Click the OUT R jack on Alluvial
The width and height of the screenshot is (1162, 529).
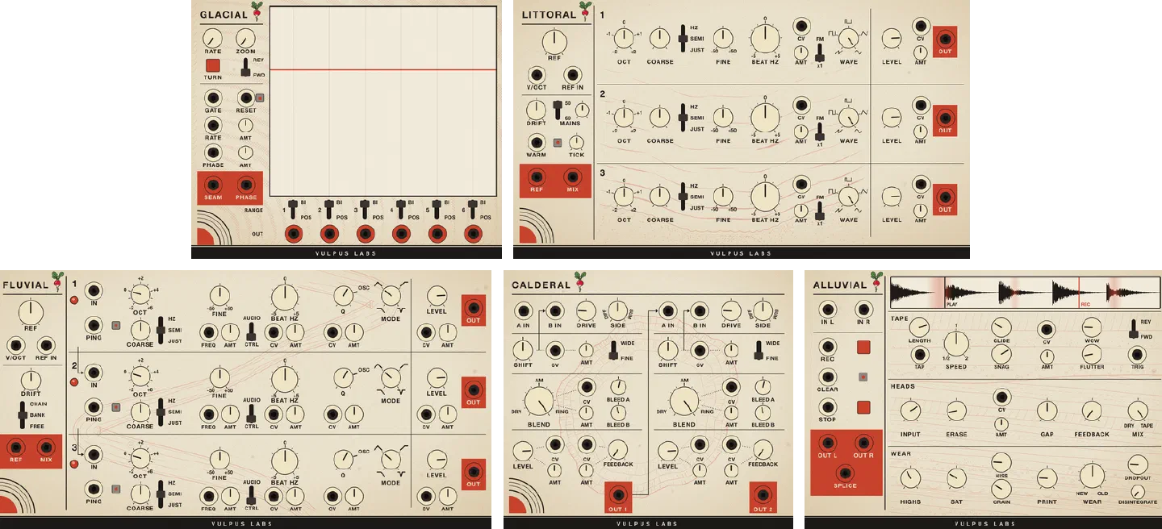pyautogui.click(x=863, y=442)
